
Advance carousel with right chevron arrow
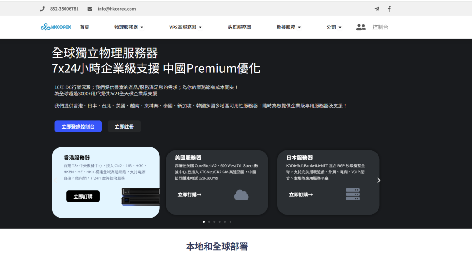(x=379, y=180)
